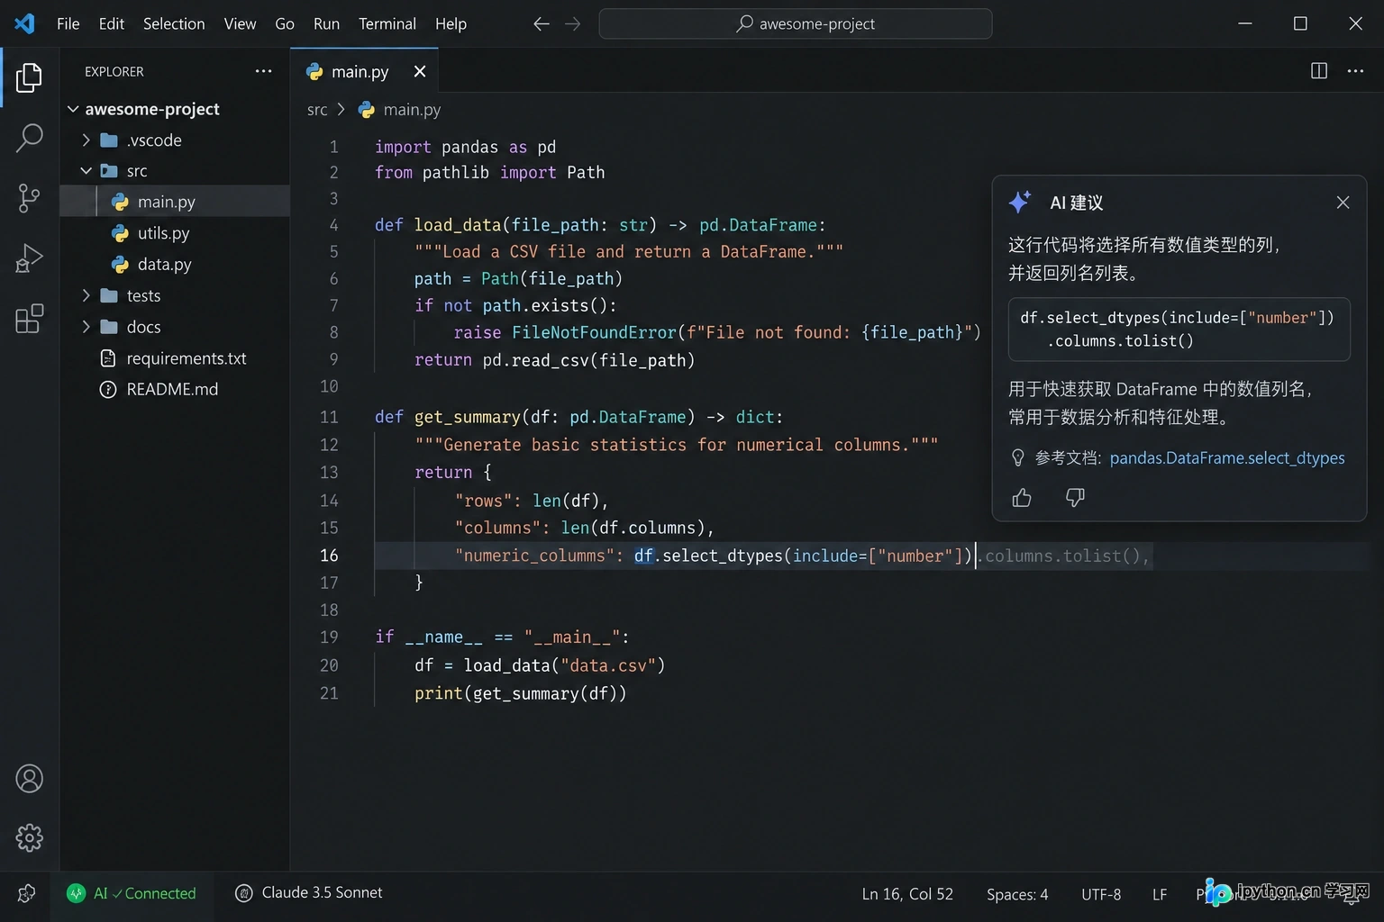Screen dimensions: 1384x922
Task: Give thumbs up to AI suggestion
Action: pyautogui.click(x=1022, y=498)
